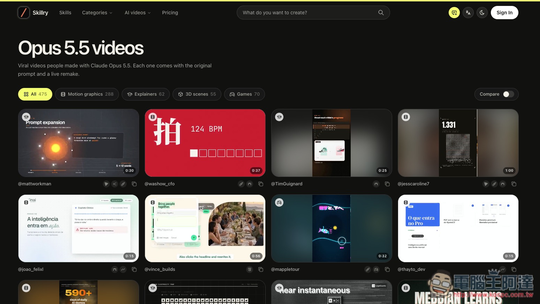Click the gamepad icon beside @mappletour

click(376, 269)
